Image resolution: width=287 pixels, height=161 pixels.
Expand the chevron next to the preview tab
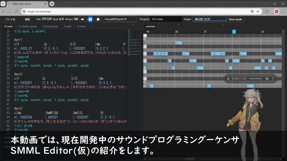[179, 25]
